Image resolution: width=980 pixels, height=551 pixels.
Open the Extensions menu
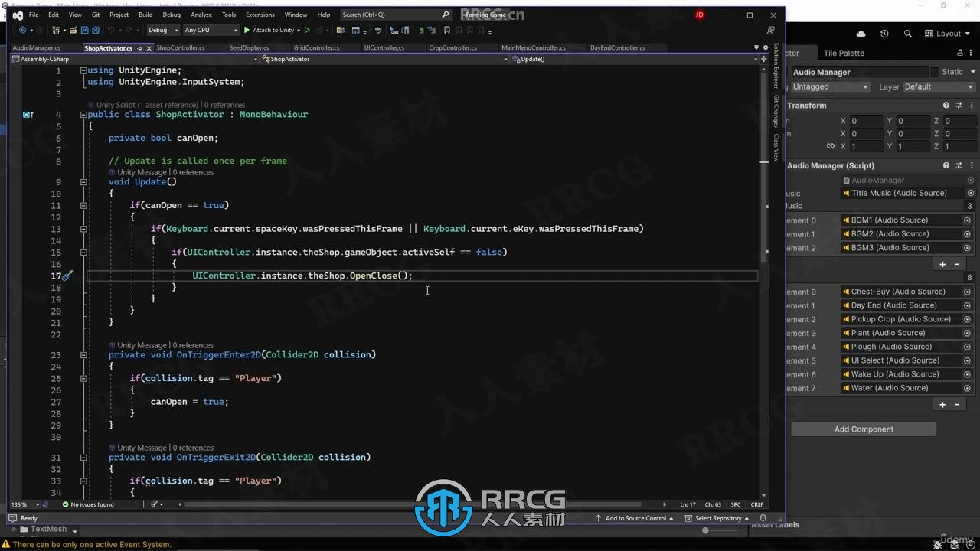coord(260,15)
